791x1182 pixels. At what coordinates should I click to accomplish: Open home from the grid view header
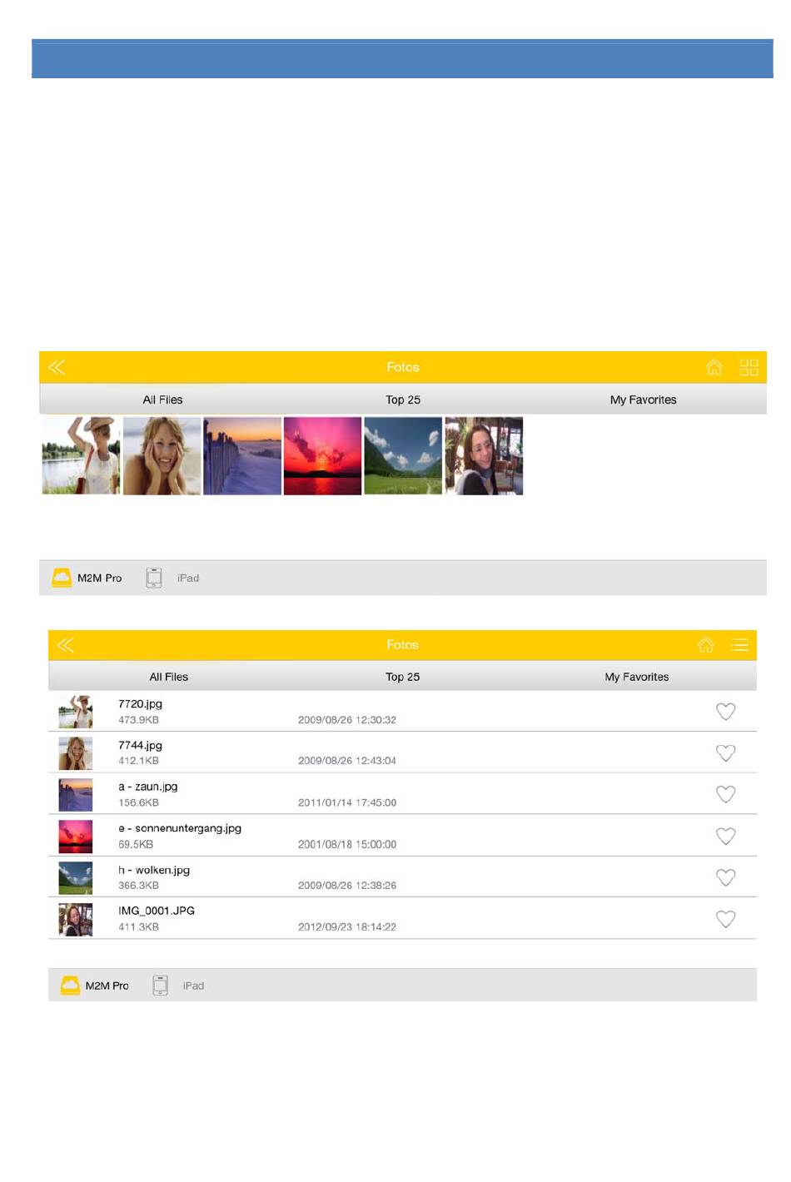(714, 367)
